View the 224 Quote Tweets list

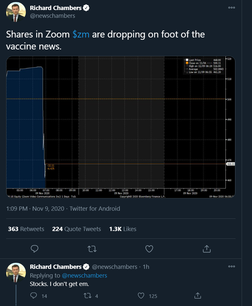77,229
